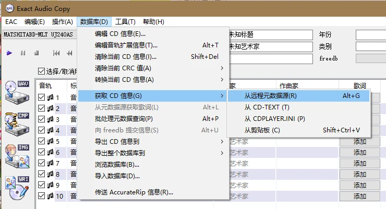Click 添加 lyrics button for track 7

point(360,164)
